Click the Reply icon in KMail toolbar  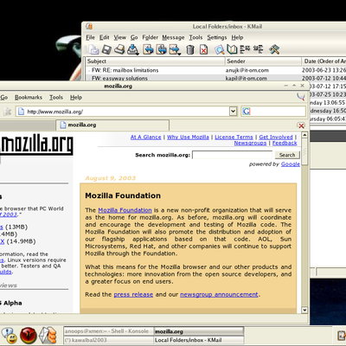point(149,49)
